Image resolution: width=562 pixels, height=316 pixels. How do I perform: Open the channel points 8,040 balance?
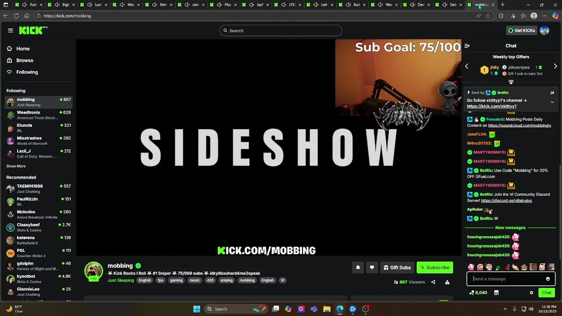tap(478, 293)
